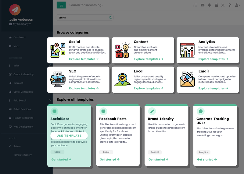The width and height of the screenshot is (244, 174).
Task: Open Template Gallery in sidebar
Action: click(x=22, y=155)
